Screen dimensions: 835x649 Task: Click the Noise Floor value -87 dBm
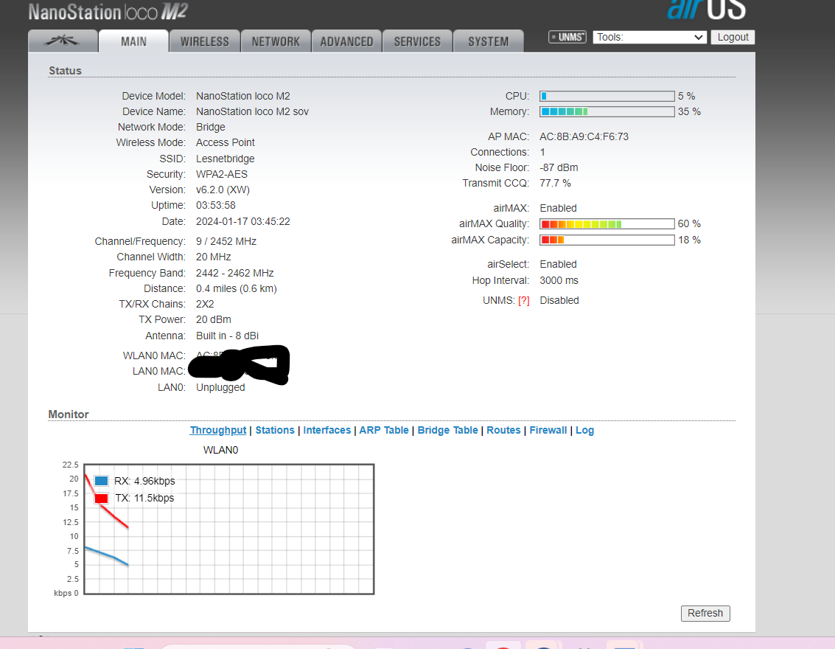click(x=559, y=168)
